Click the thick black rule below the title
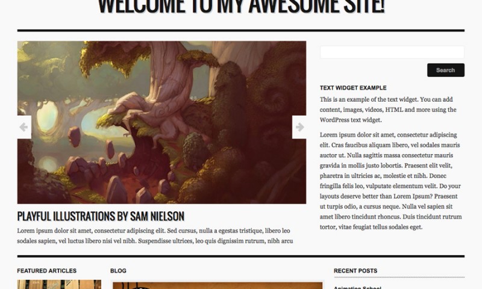This screenshot has height=289, width=482. (x=240, y=31)
